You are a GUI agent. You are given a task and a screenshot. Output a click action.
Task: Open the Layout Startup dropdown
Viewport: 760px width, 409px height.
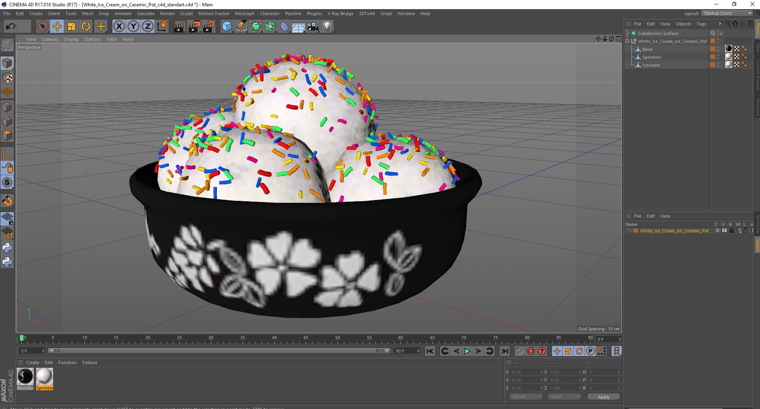[727, 13]
